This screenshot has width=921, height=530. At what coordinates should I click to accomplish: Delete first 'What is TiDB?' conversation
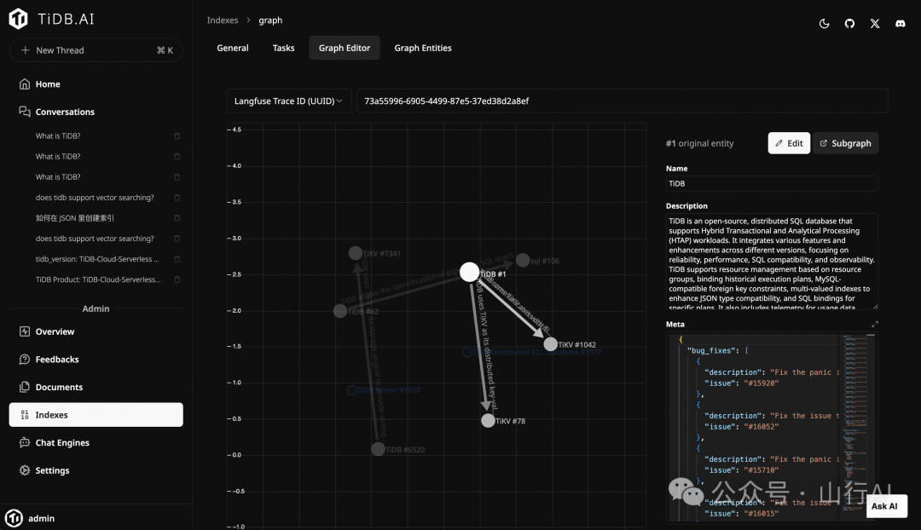tap(177, 135)
